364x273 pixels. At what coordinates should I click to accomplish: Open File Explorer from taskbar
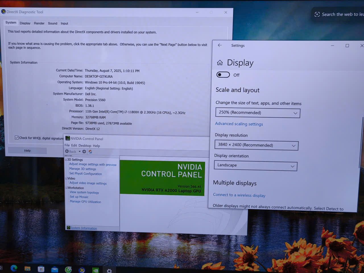pyautogui.click(x=28, y=268)
